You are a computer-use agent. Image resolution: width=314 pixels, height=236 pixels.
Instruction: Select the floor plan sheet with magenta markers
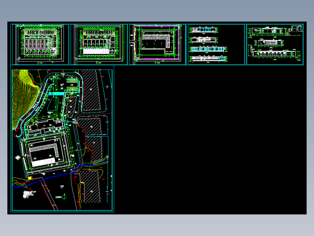40,44
